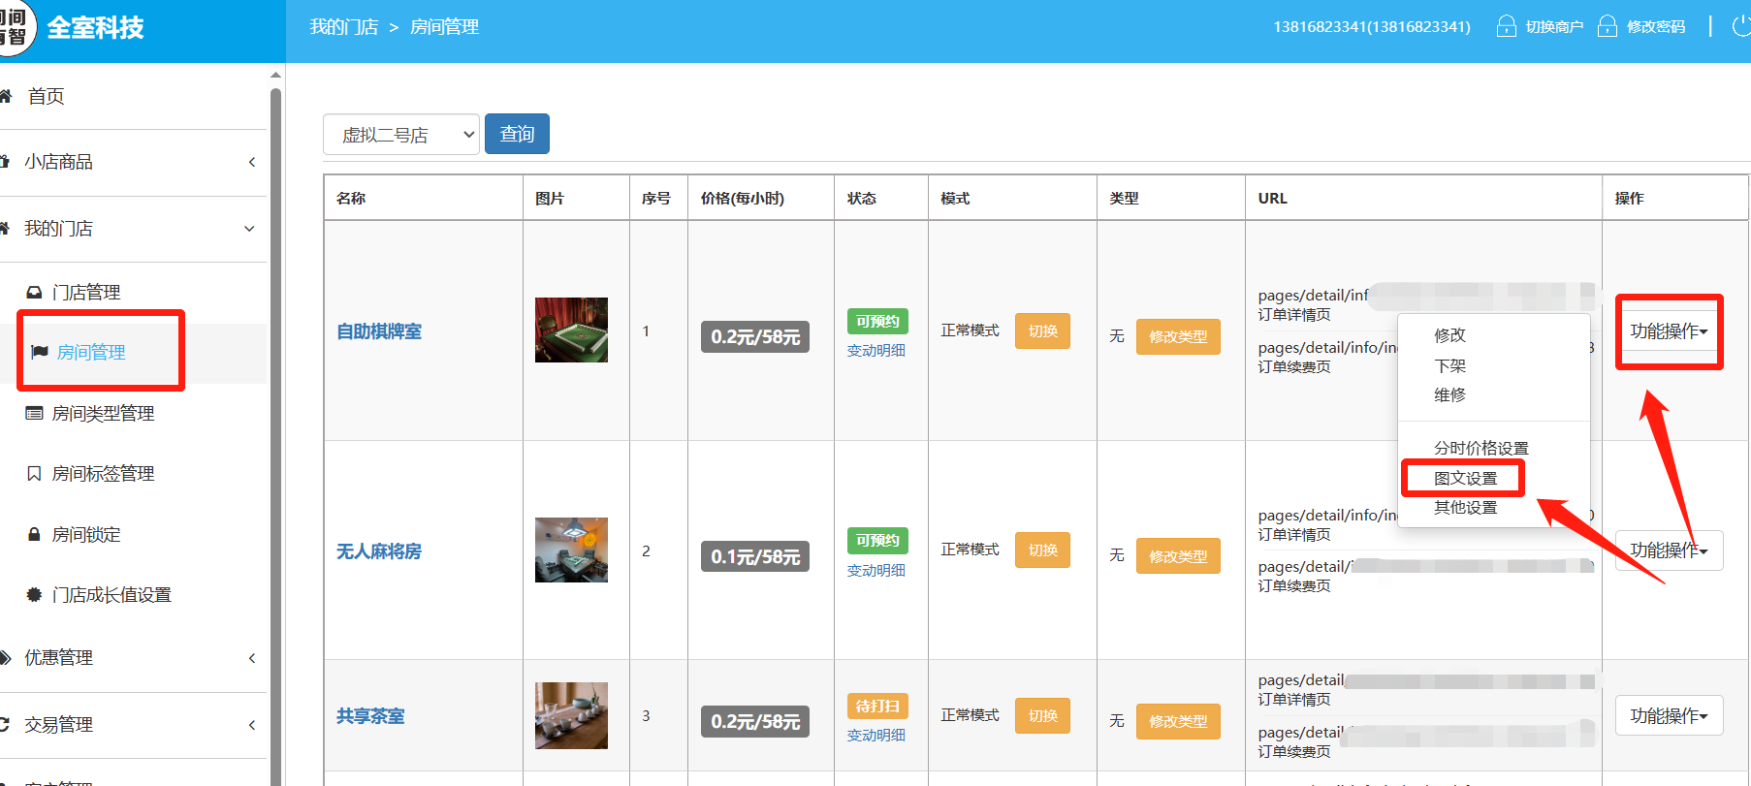The height and width of the screenshot is (786, 1751).
Task: Click 切换商户 in the header
Action: click(x=1554, y=27)
